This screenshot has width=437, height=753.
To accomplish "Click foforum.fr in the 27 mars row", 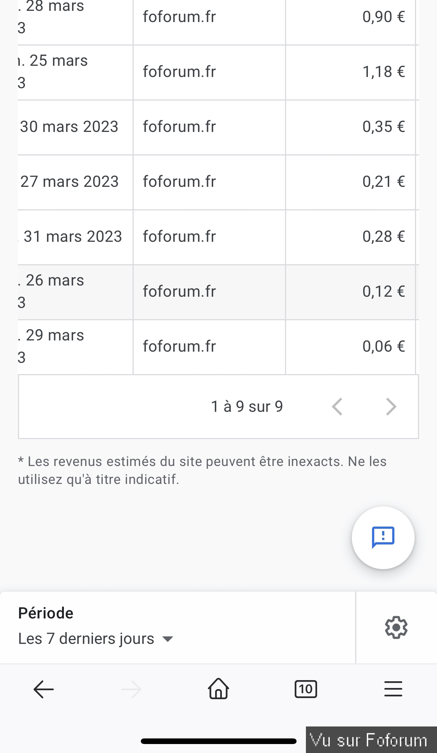I will (x=179, y=182).
